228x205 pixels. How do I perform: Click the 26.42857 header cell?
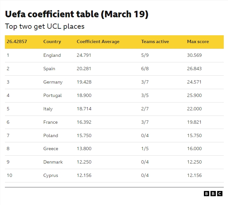[17, 42]
